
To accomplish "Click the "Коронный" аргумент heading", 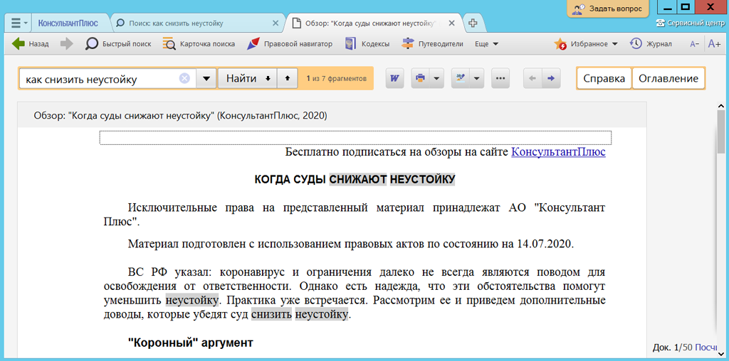I will point(191,343).
